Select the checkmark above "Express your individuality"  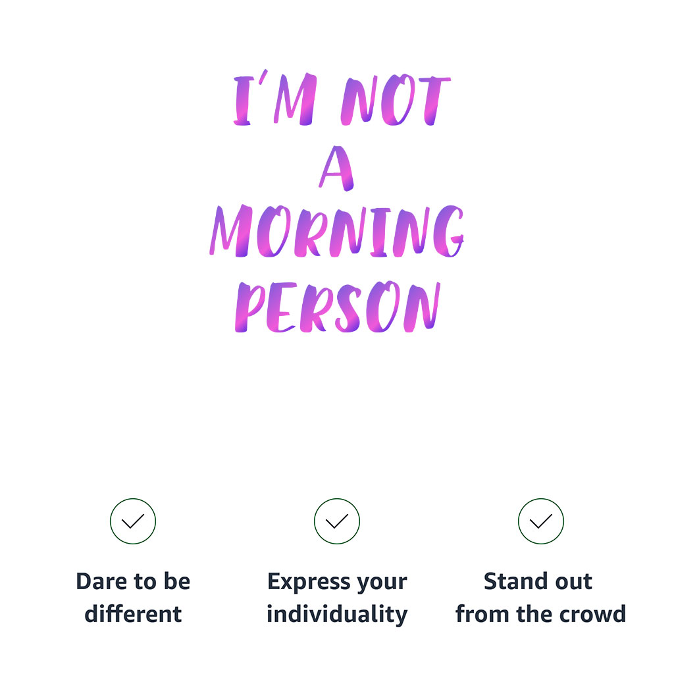coord(337,521)
